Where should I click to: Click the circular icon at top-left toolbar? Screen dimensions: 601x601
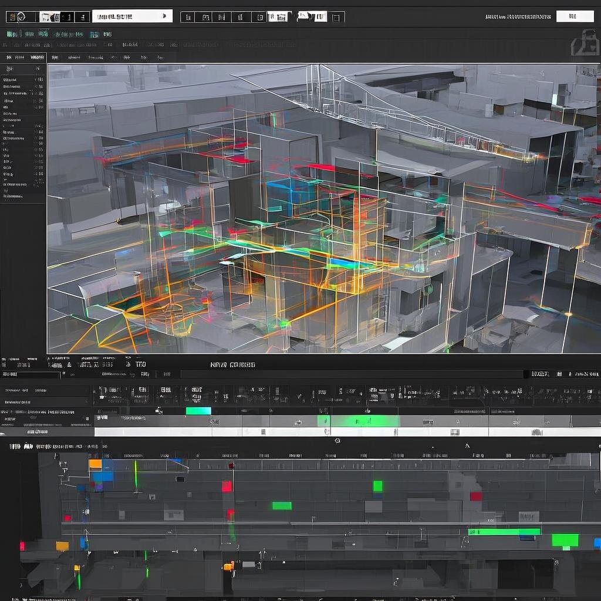pyautogui.click(x=20, y=17)
